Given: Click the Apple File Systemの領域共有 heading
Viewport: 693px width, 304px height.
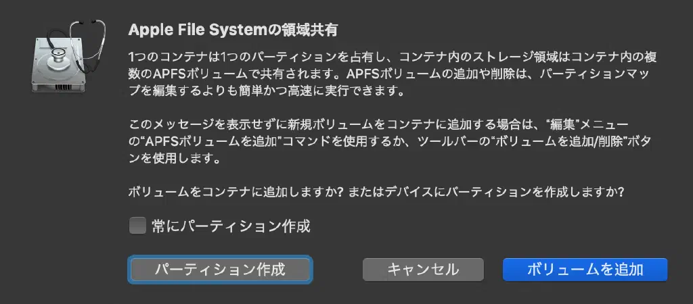Looking at the screenshot, I should coord(232,30).
